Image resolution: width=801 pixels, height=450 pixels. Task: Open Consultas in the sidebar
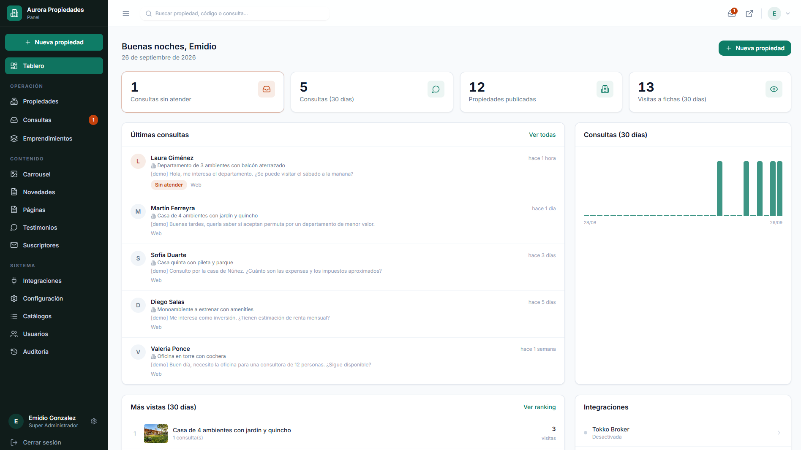[x=54, y=120]
